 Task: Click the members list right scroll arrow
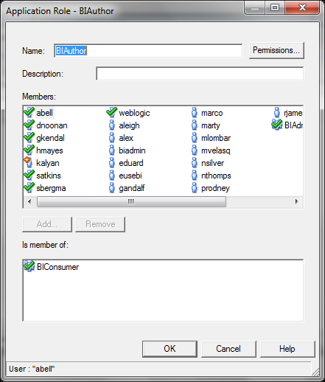point(297,201)
